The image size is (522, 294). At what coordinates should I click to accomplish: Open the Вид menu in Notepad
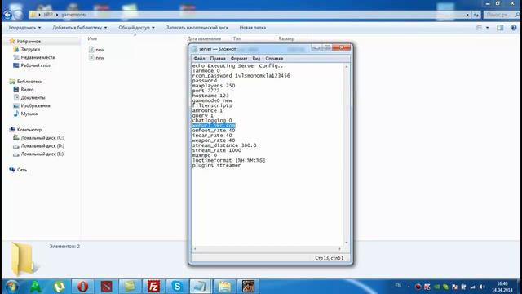point(256,59)
